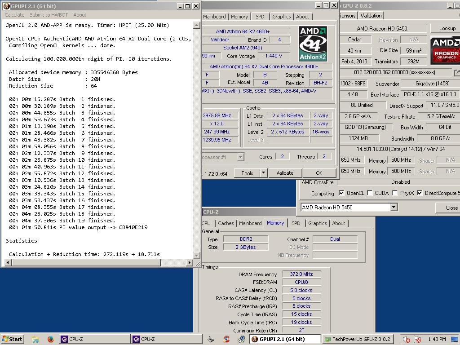Click the gears taskbar icon
Screen dimensions: 460x345
241,339
